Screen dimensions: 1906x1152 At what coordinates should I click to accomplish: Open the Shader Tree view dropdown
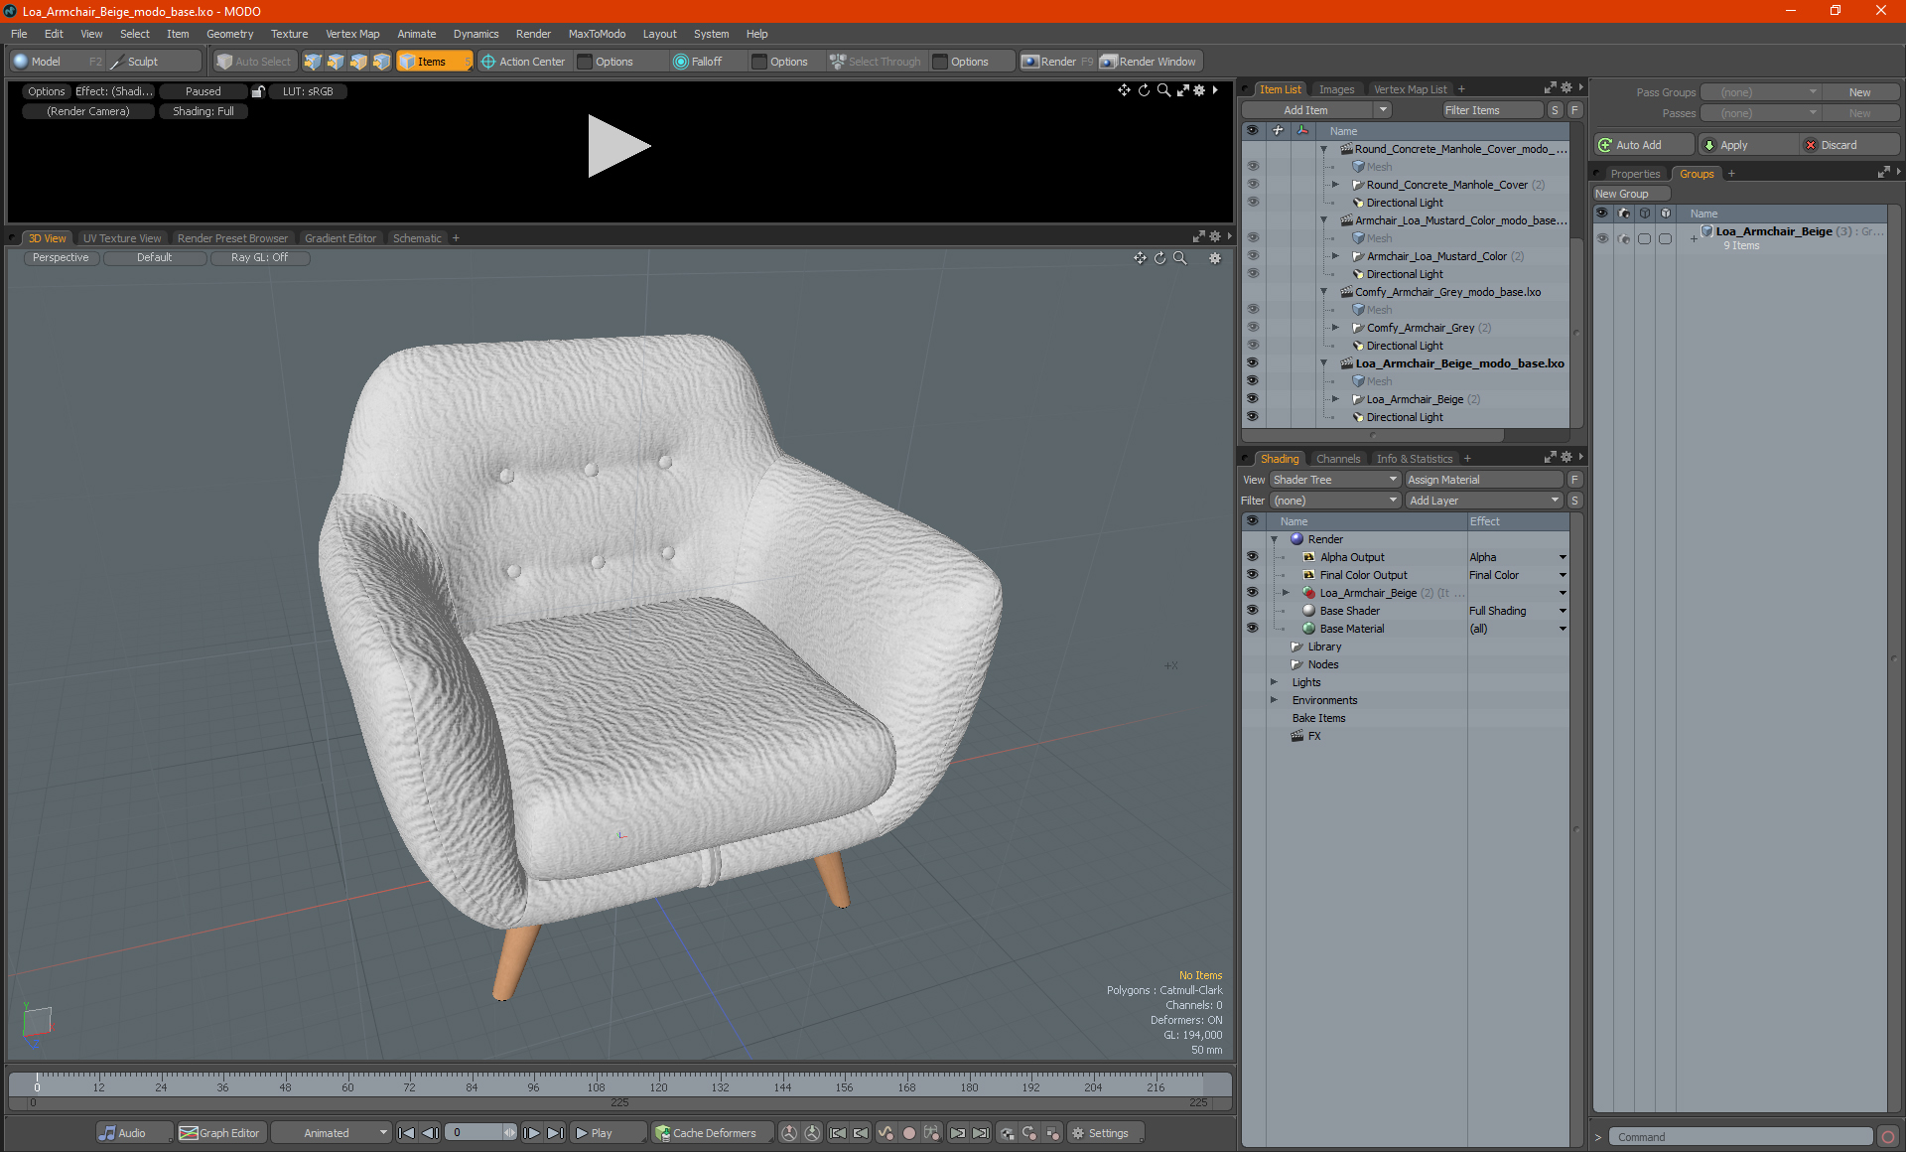click(x=1334, y=480)
